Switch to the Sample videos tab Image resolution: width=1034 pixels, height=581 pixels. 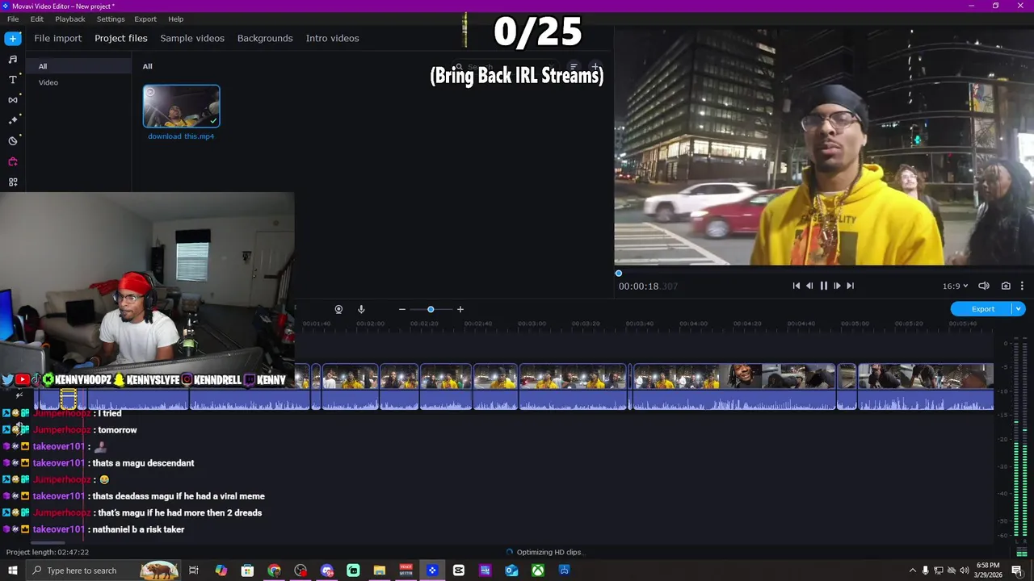pyautogui.click(x=192, y=38)
